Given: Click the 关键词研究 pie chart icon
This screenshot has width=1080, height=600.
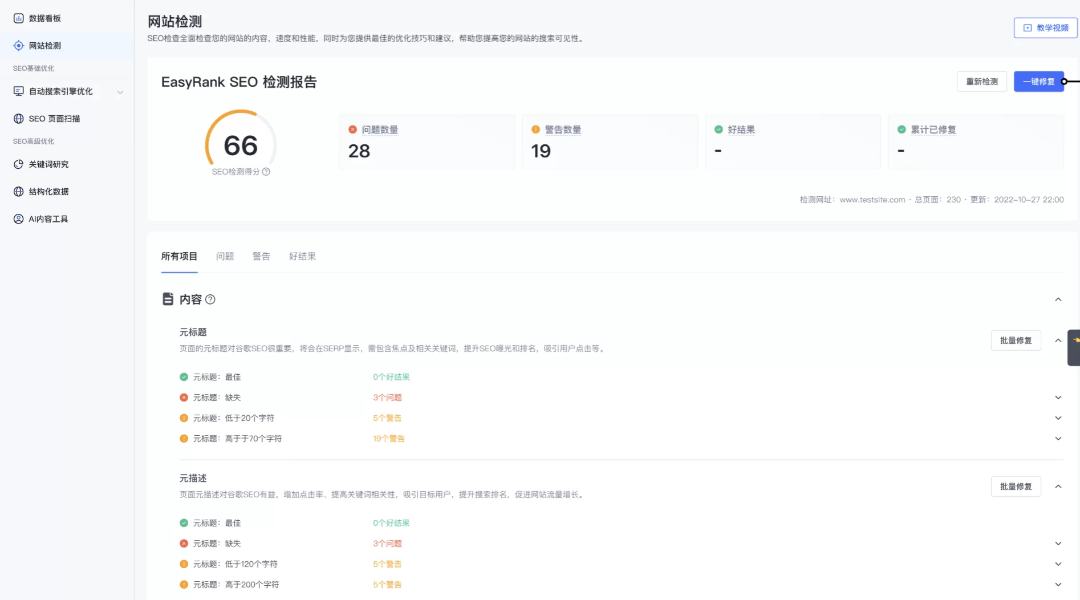Looking at the screenshot, I should coord(18,164).
